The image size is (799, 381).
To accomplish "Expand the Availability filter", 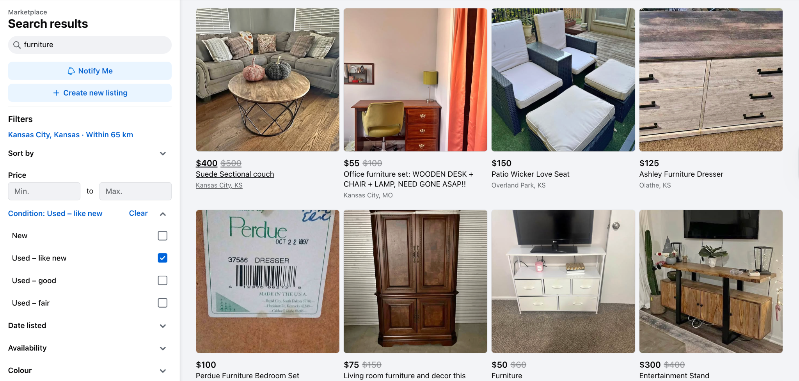I will point(163,348).
